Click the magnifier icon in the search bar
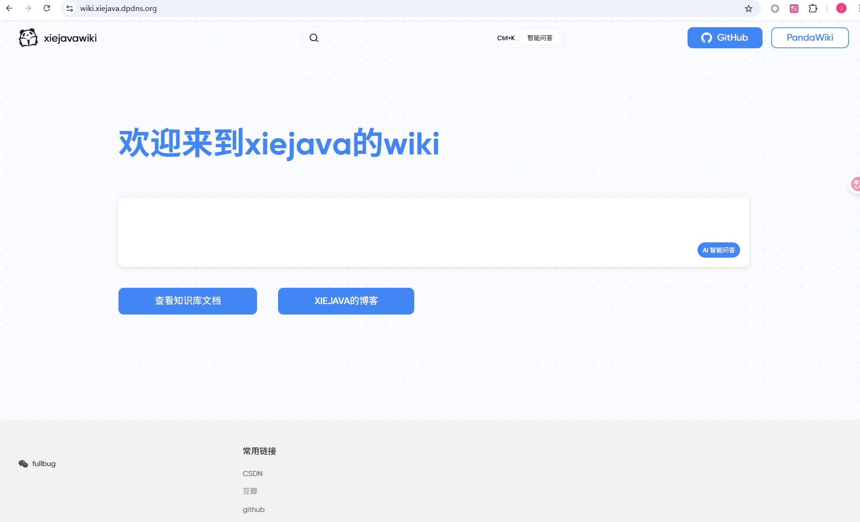The width and height of the screenshot is (860, 522). tap(314, 37)
